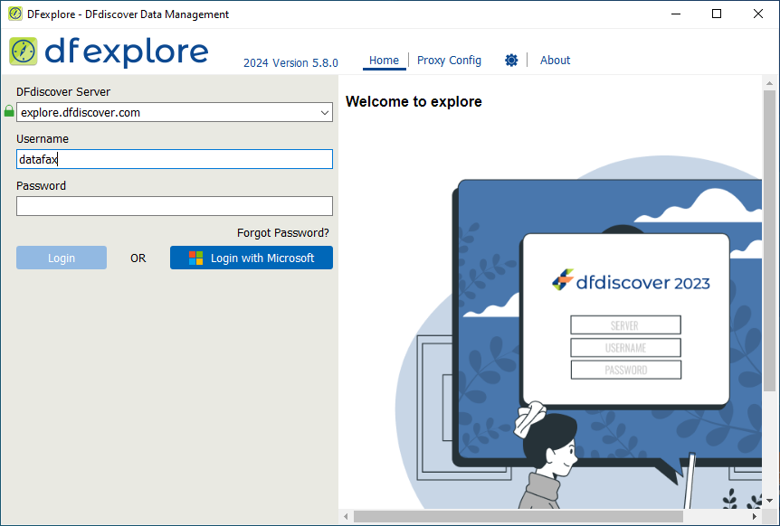The height and width of the screenshot is (526, 780).
Task: Click the dfexplore compass logo
Action: pos(23,52)
